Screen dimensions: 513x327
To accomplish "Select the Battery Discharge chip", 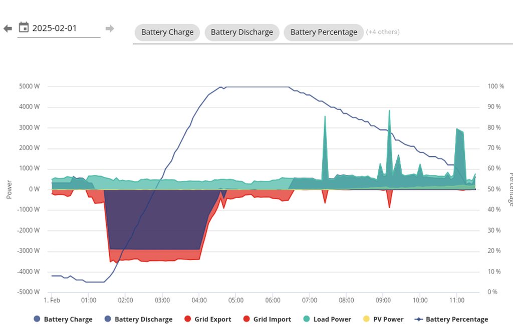I will tap(241, 32).
